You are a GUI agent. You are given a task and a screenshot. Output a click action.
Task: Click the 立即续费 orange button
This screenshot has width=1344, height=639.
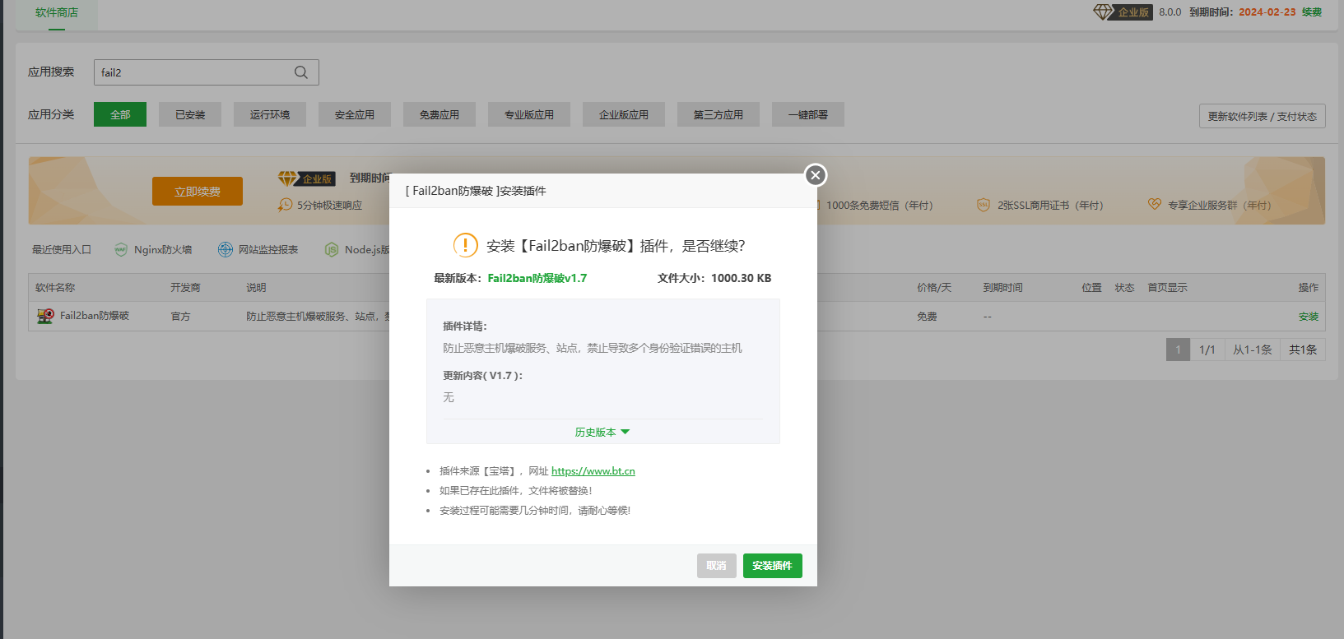(x=198, y=191)
